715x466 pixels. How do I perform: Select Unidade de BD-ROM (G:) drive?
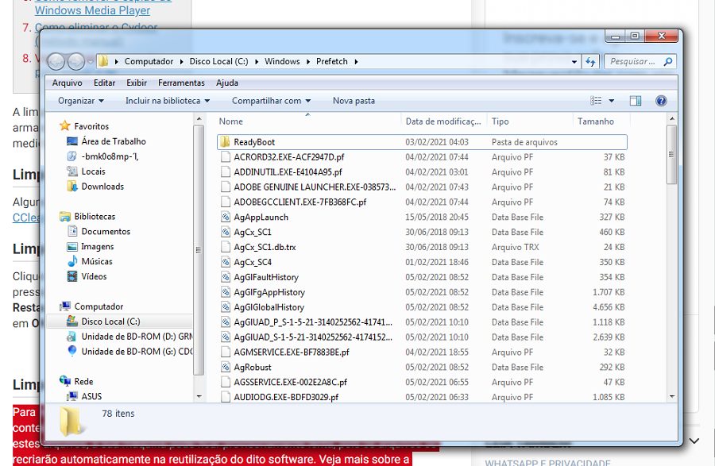[x=137, y=352]
